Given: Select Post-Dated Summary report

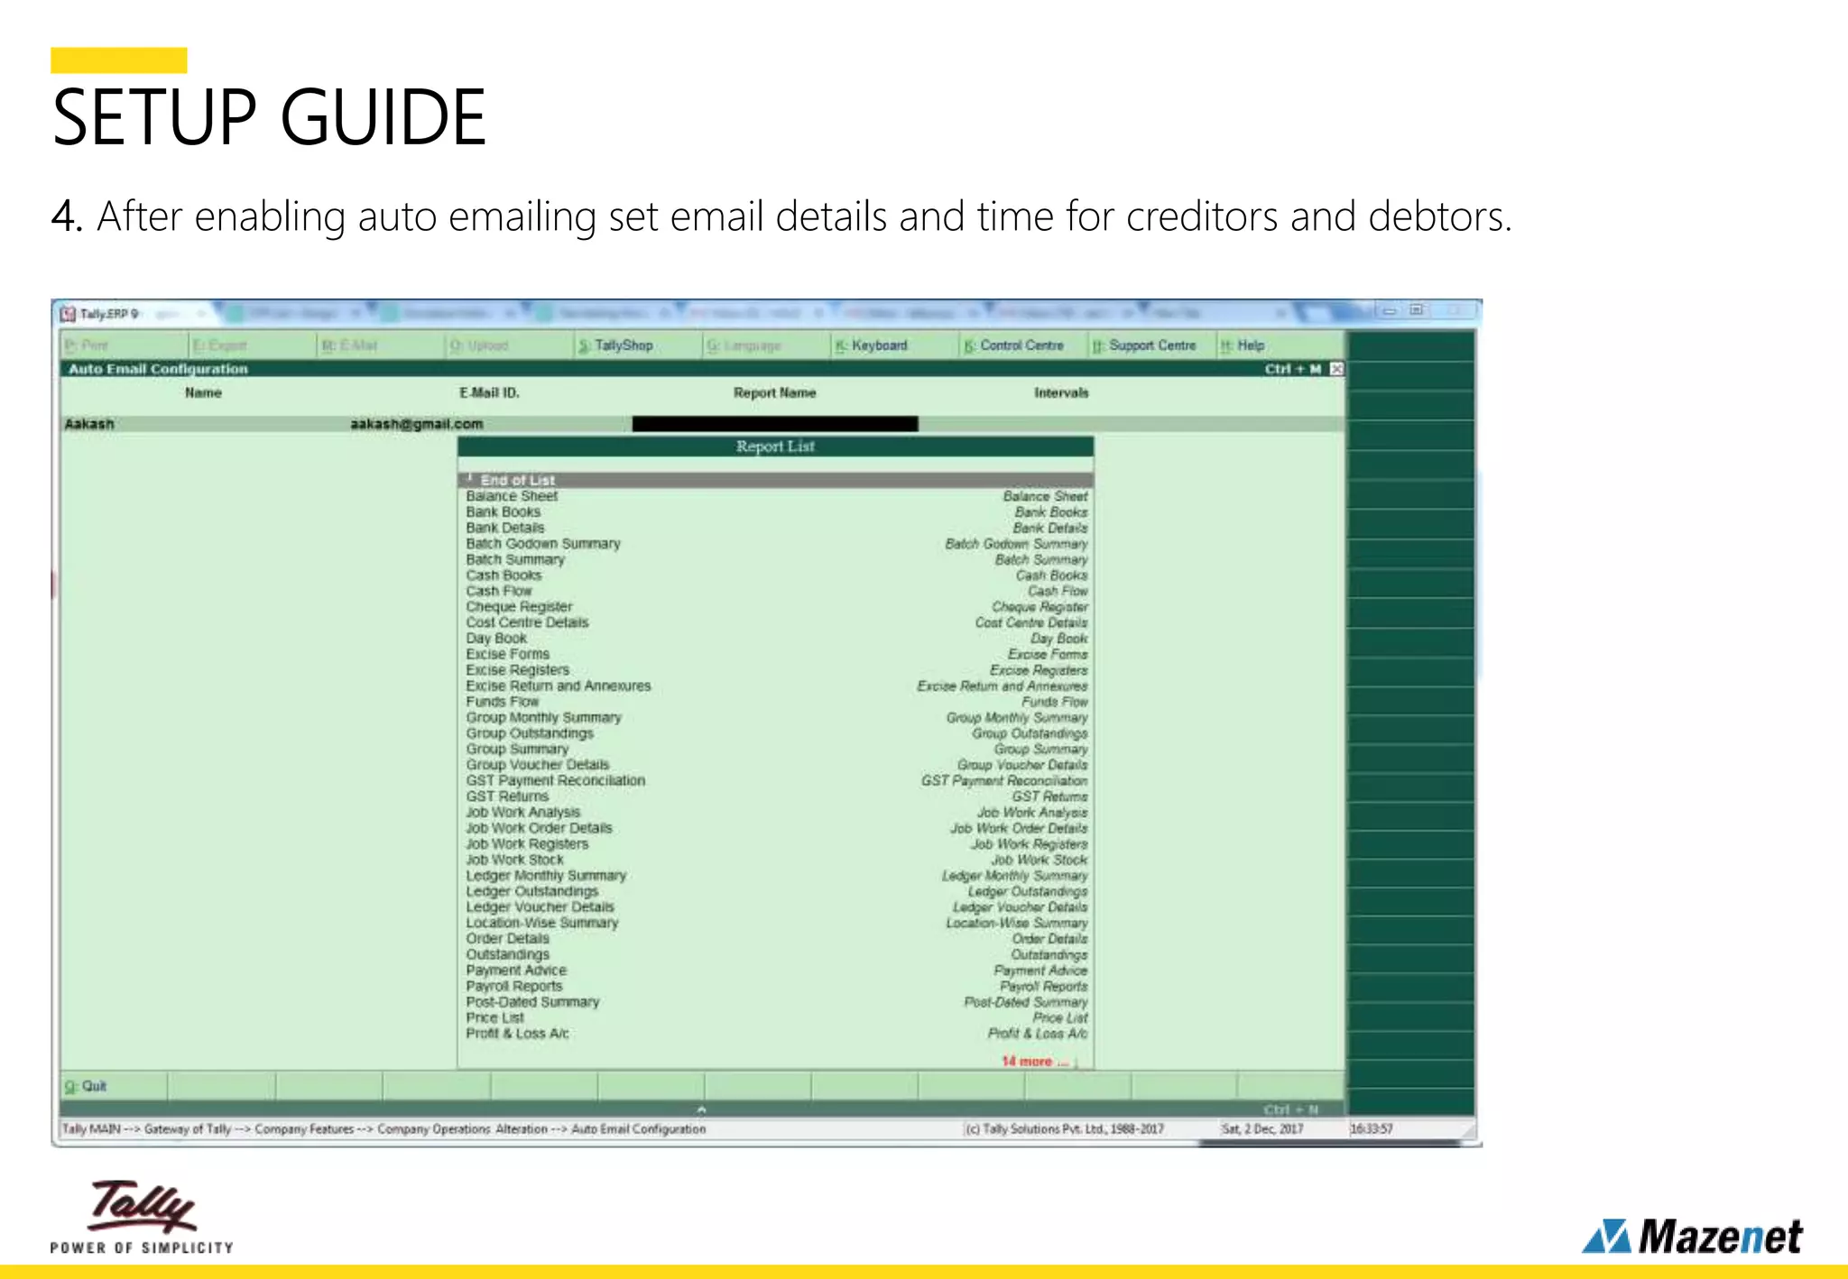Looking at the screenshot, I should point(775,1002).
